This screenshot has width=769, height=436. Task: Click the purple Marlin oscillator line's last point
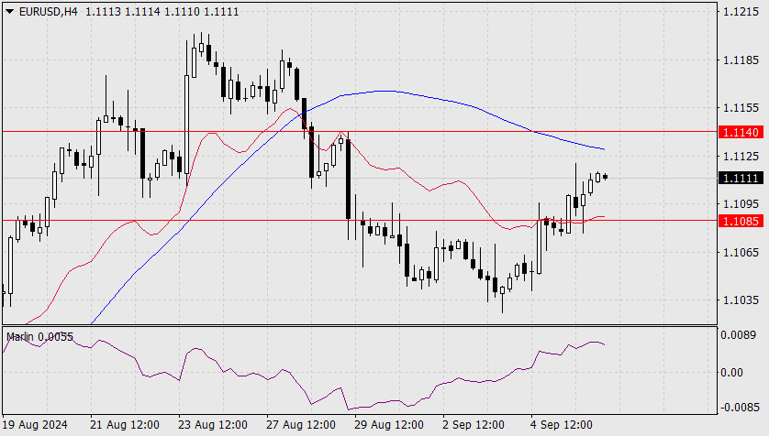pos(604,345)
